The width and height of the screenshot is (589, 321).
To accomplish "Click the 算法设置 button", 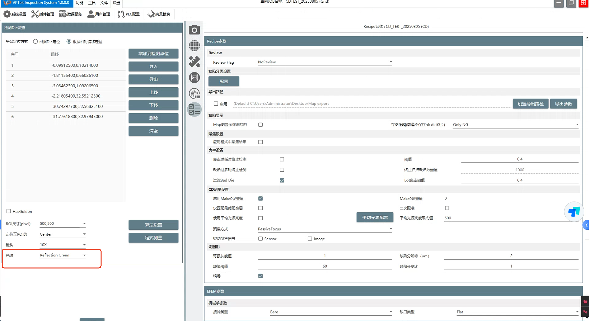I will tap(153, 225).
